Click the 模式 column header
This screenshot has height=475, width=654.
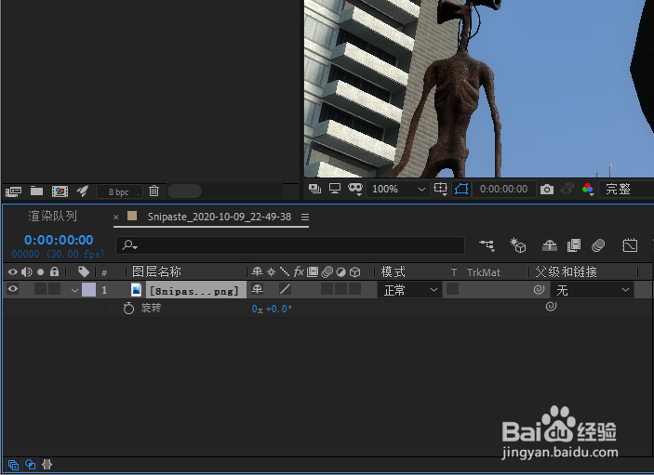pos(393,272)
